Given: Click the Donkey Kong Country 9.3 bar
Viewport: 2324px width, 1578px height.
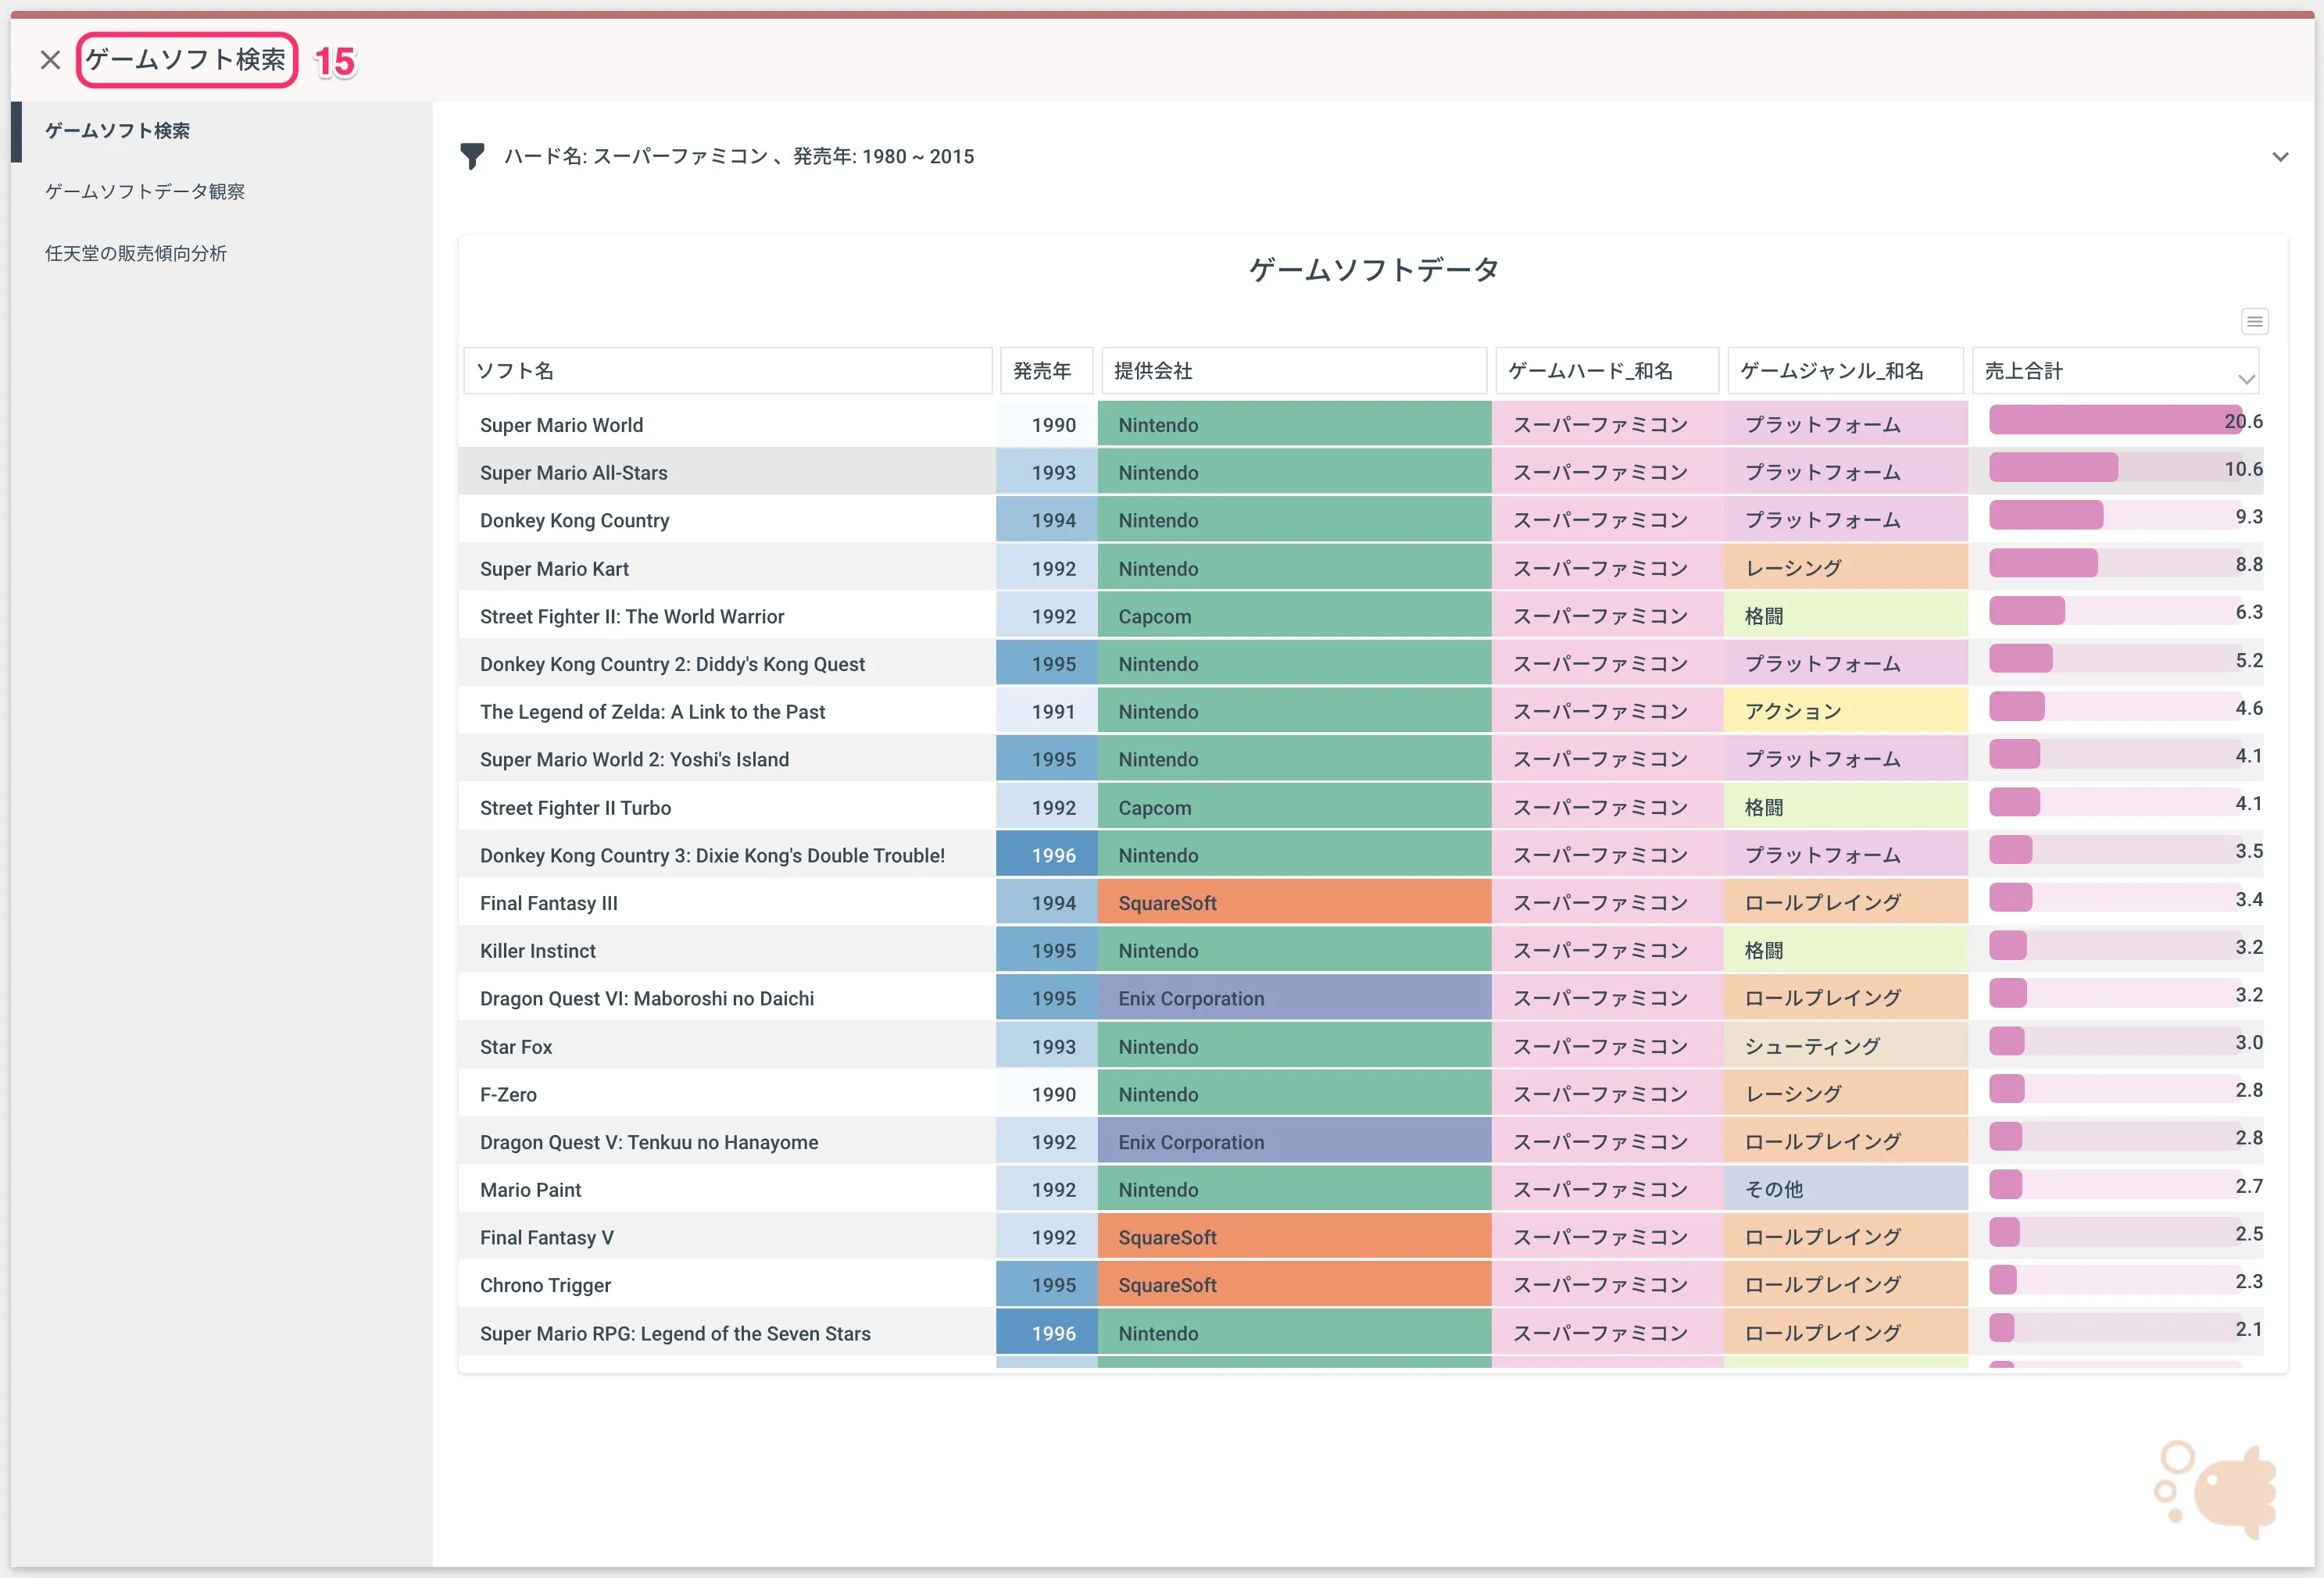Looking at the screenshot, I should pos(2046,516).
